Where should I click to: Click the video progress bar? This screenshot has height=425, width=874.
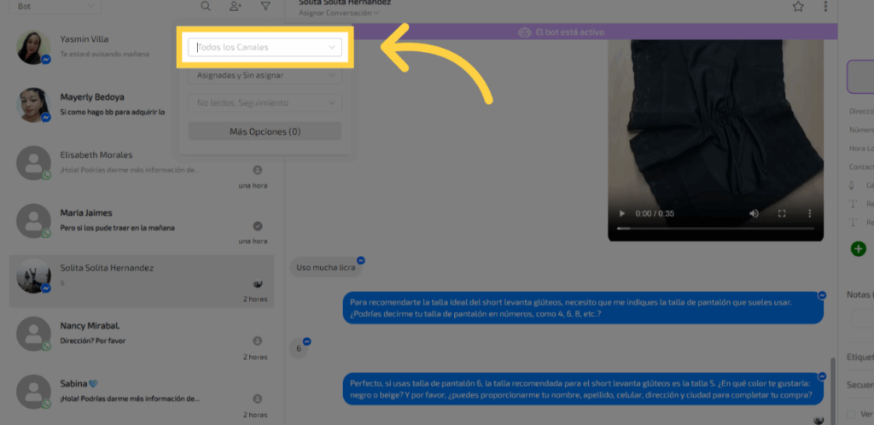tap(715, 228)
